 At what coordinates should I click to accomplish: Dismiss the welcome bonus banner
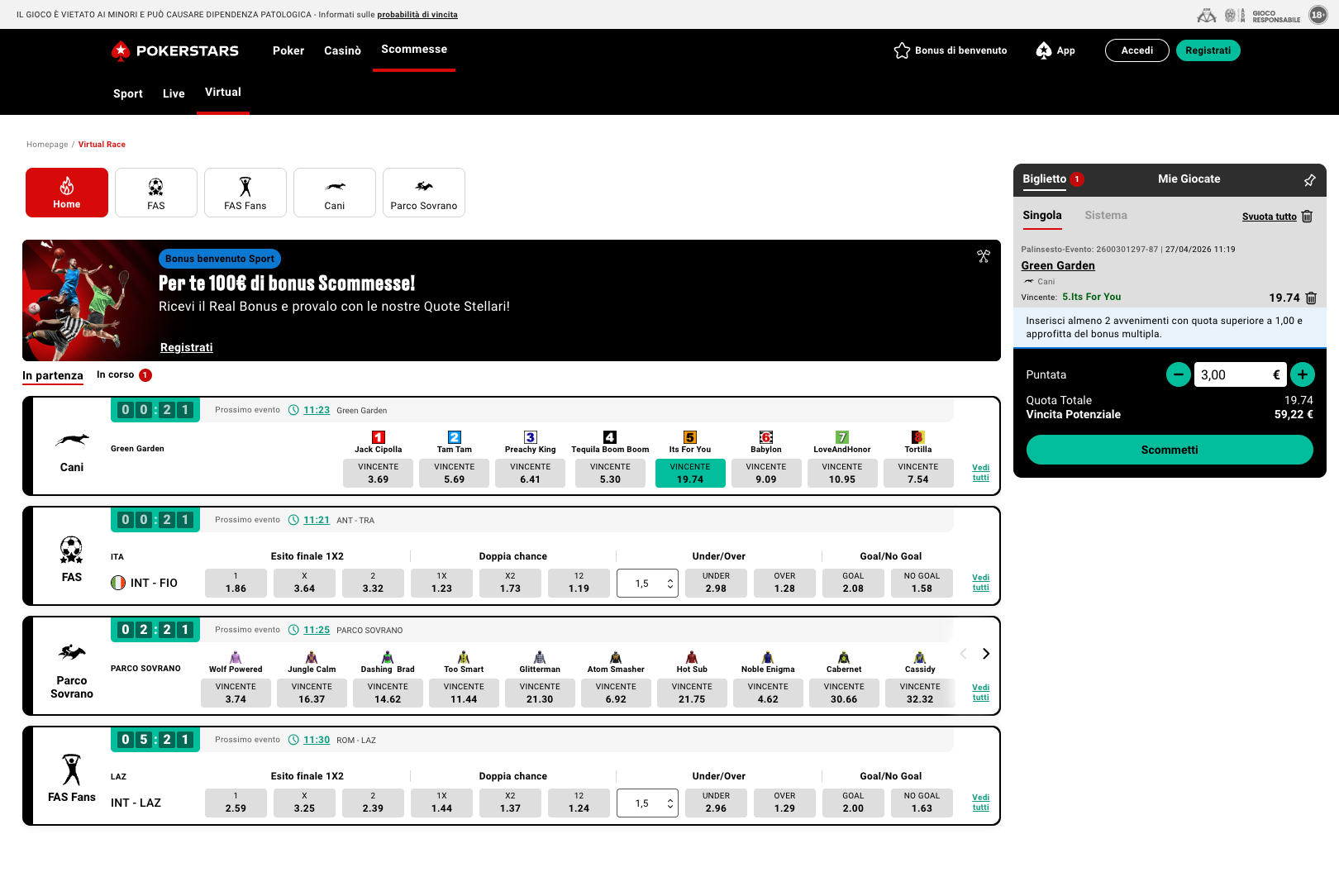pyautogui.click(x=984, y=256)
